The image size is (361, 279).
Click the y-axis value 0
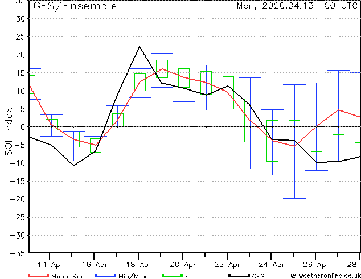23,127
